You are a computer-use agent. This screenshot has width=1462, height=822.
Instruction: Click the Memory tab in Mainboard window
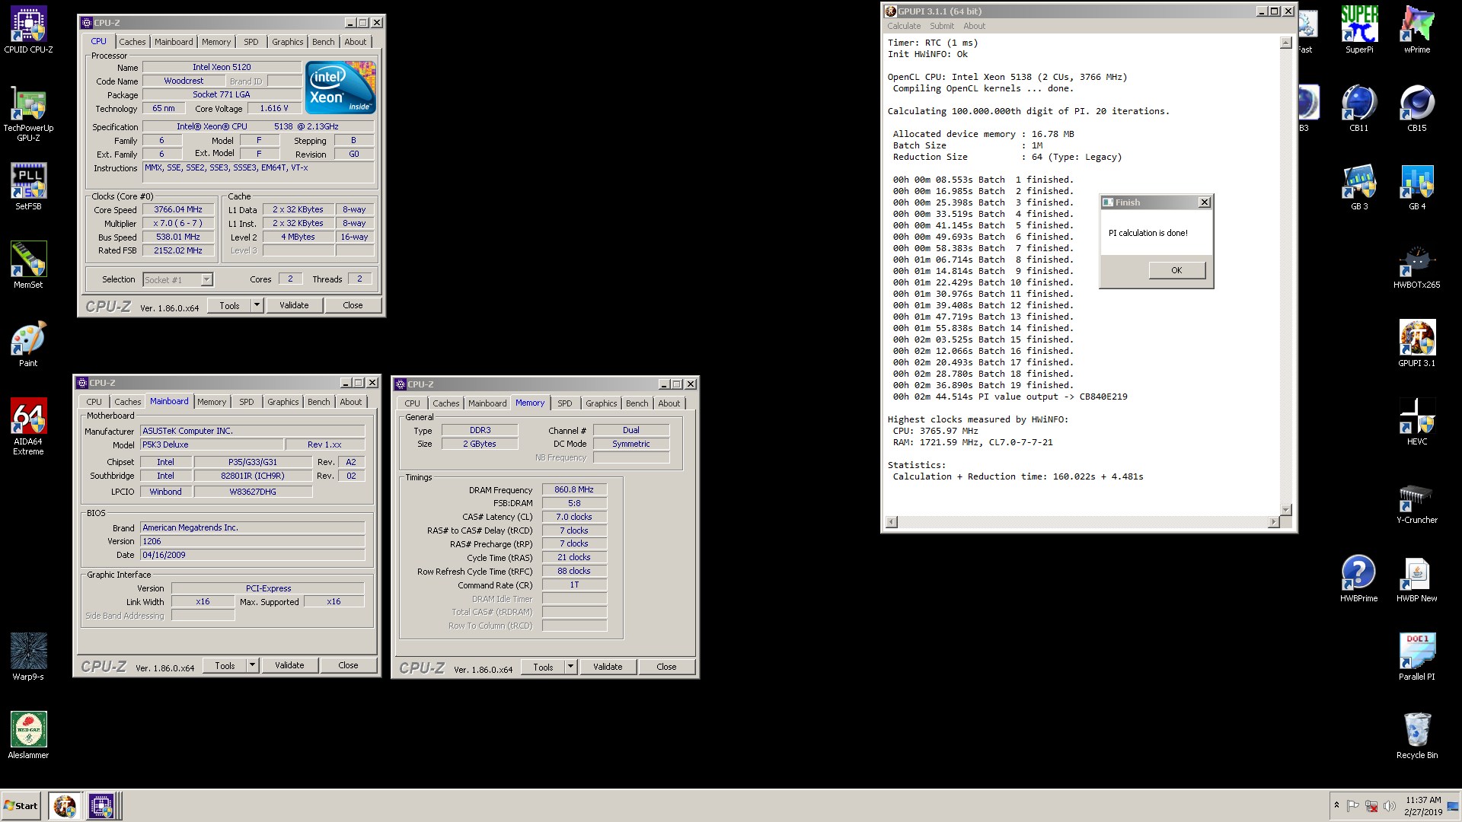click(x=212, y=402)
